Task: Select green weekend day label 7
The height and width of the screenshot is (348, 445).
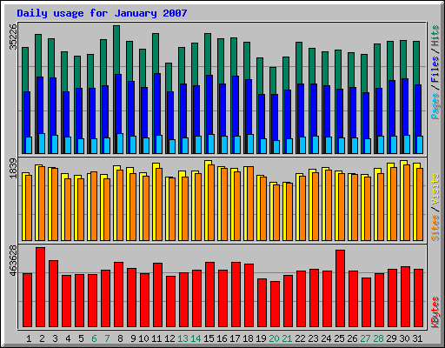Action: pyautogui.click(x=107, y=338)
